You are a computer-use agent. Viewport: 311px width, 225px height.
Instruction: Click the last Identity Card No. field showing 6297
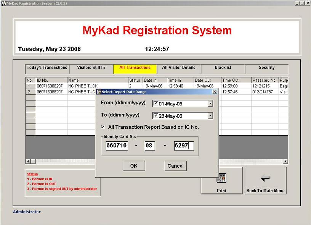(184, 146)
